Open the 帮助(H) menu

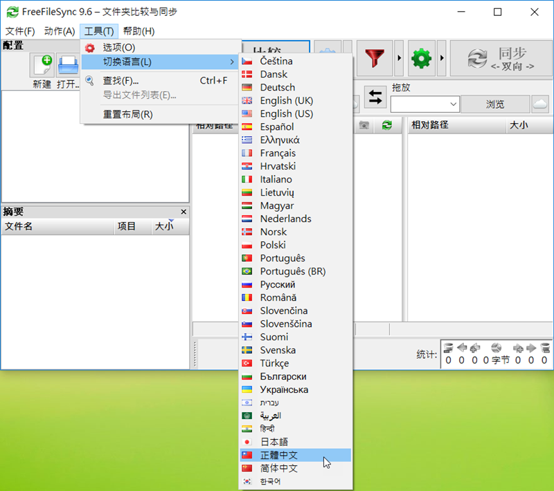138,31
